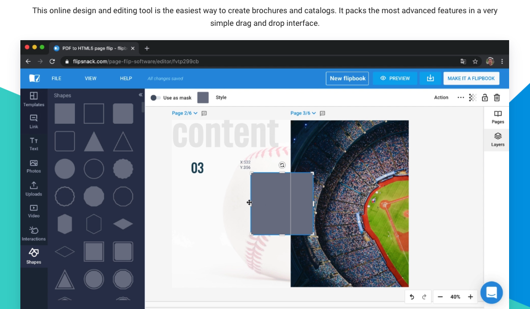This screenshot has width=530, height=309.
Task: Toggle the Use as mask switch
Action: pyautogui.click(x=155, y=98)
